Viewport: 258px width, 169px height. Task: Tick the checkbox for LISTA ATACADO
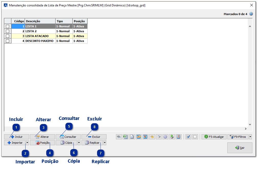8,36
